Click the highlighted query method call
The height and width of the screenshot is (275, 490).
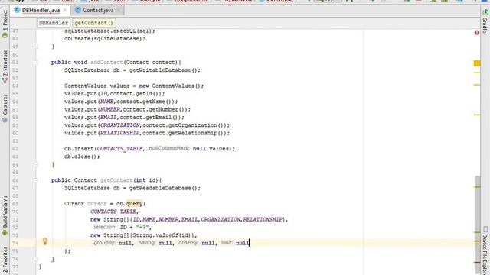click(x=135, y=204)
